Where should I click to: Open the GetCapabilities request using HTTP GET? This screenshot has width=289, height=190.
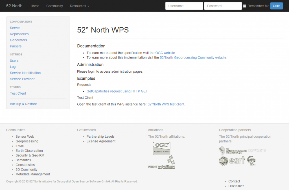(117, 91)
